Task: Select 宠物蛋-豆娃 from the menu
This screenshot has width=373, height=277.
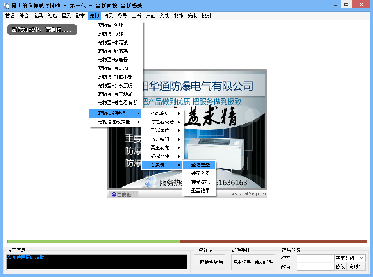Action: pyautogui.click(x=116, y=34)
